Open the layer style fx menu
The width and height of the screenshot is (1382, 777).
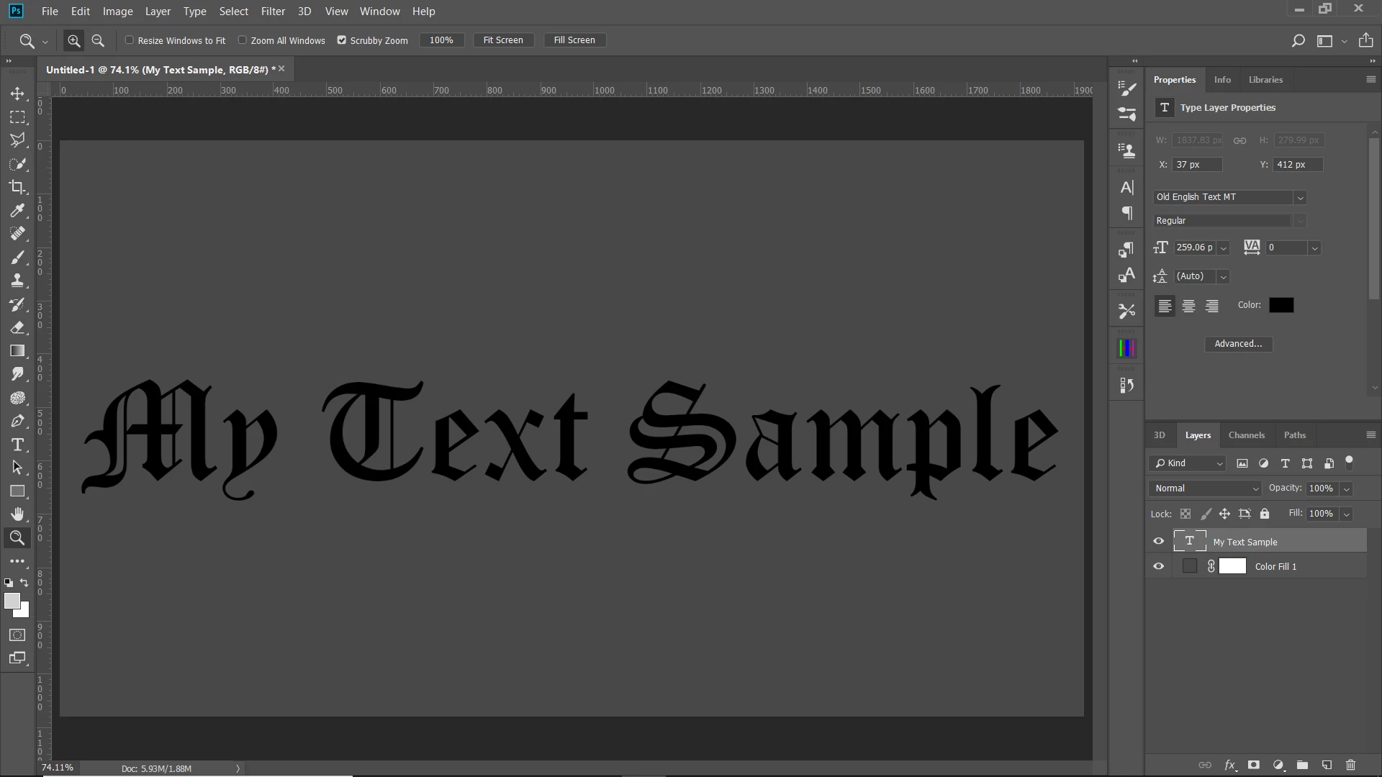(x=1230, y=765)
